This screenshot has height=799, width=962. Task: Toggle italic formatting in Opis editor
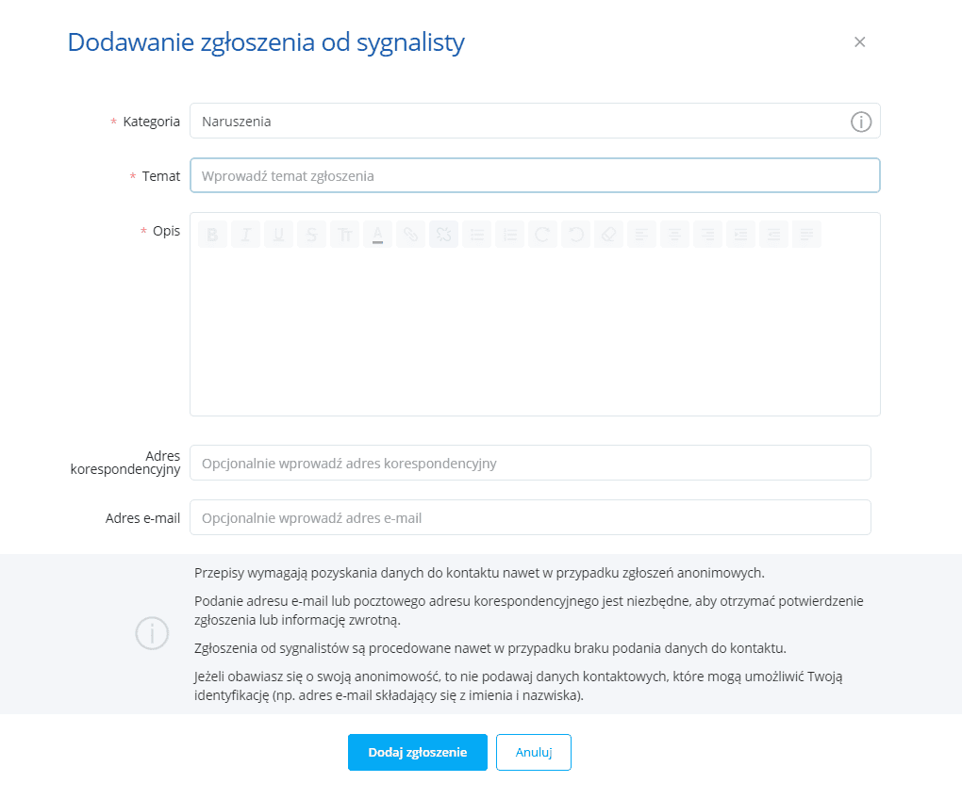click(245, 235)
